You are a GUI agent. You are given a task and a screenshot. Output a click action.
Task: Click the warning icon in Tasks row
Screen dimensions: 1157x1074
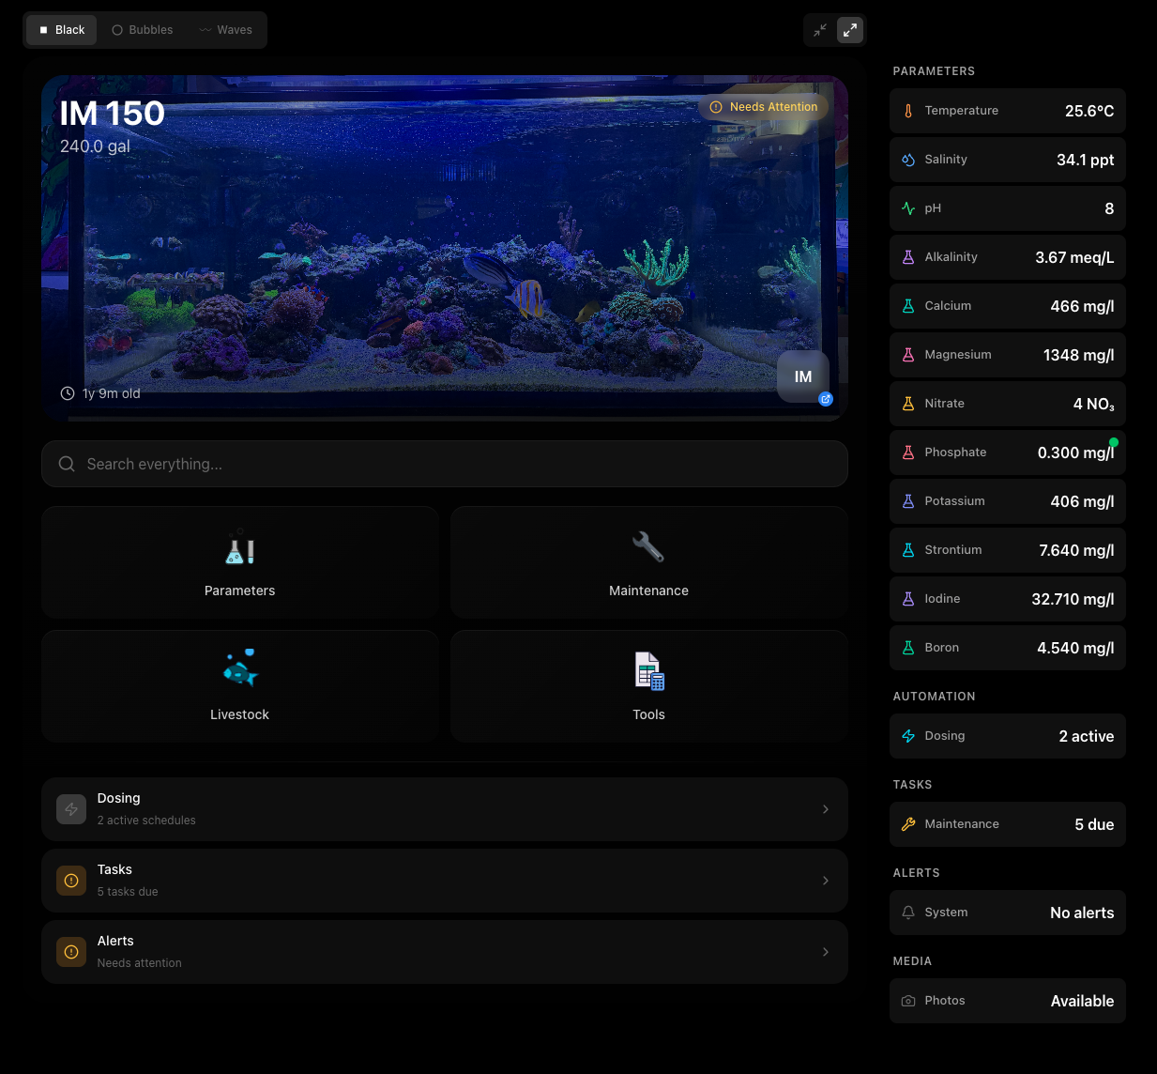[71, 881]
